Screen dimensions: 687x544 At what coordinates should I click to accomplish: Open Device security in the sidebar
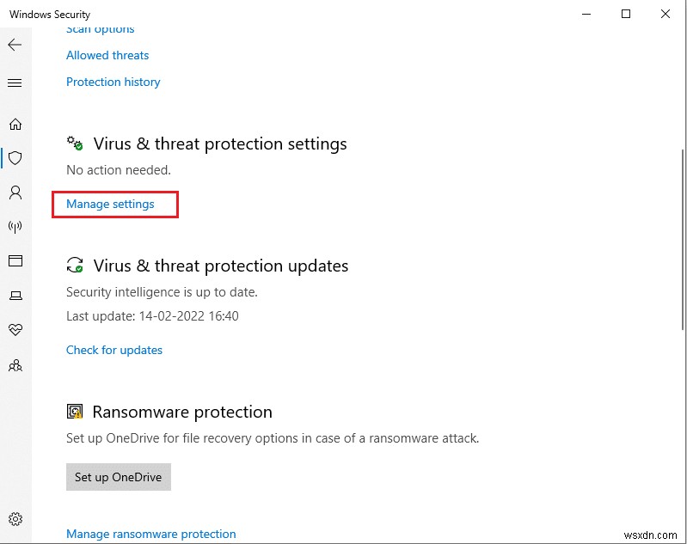[15, 296]
